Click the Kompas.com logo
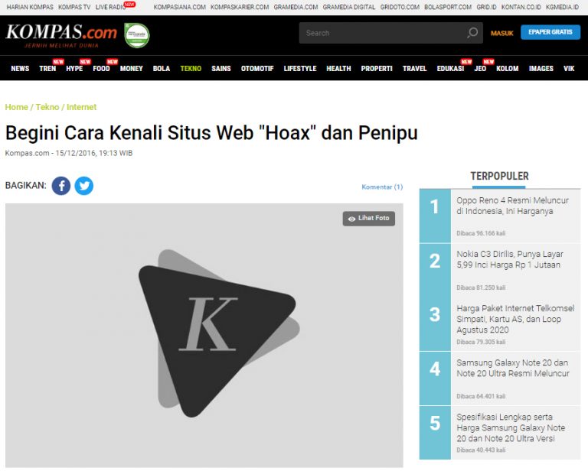 [x=61, y=35]
